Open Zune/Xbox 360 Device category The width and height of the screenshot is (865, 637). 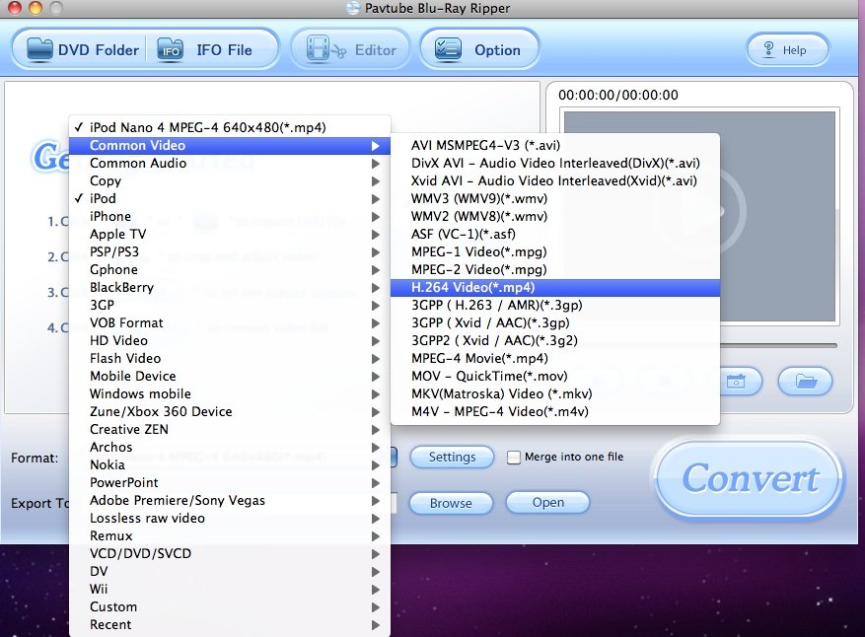click(x=230, y=411)
